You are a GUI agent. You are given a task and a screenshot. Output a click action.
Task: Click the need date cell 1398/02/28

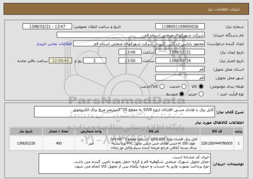pos(26,143)
